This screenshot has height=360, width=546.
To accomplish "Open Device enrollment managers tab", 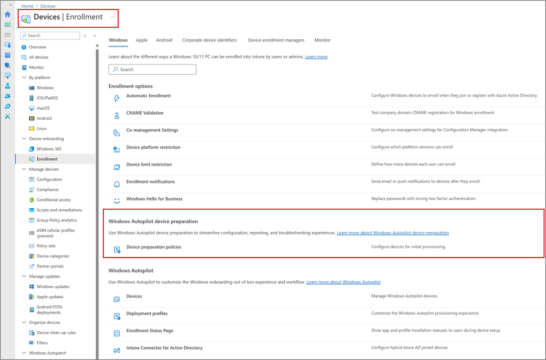I will [x=276, y=40].
